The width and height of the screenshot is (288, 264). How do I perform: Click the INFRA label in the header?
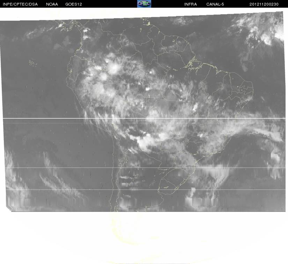pos(191,4)
